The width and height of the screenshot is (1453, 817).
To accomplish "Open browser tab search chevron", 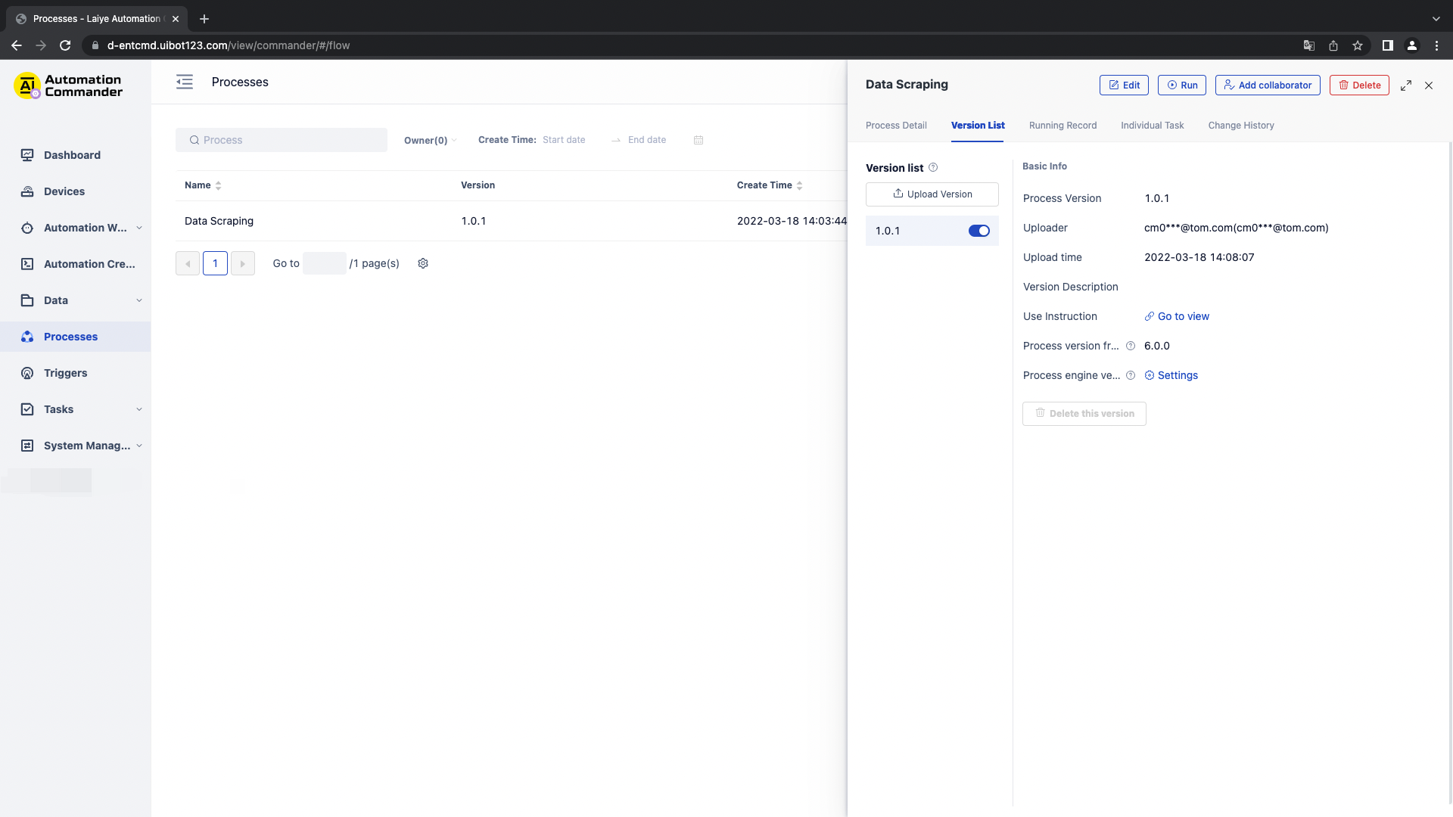I will 1436,19.
